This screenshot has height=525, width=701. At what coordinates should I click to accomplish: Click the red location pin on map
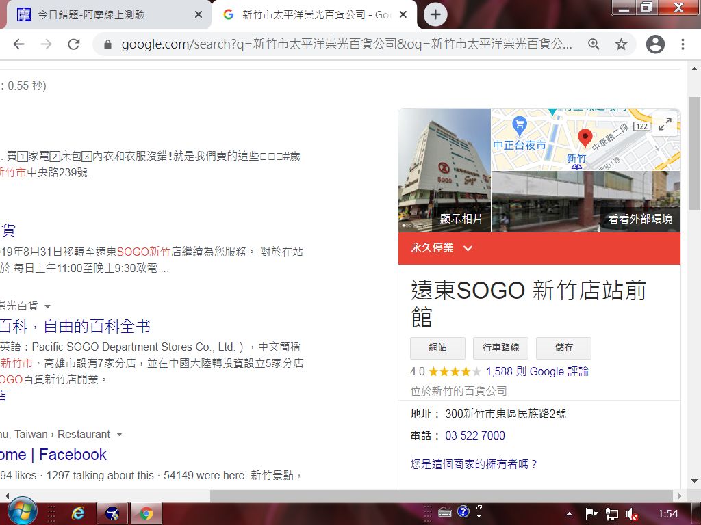coord(585,137)
